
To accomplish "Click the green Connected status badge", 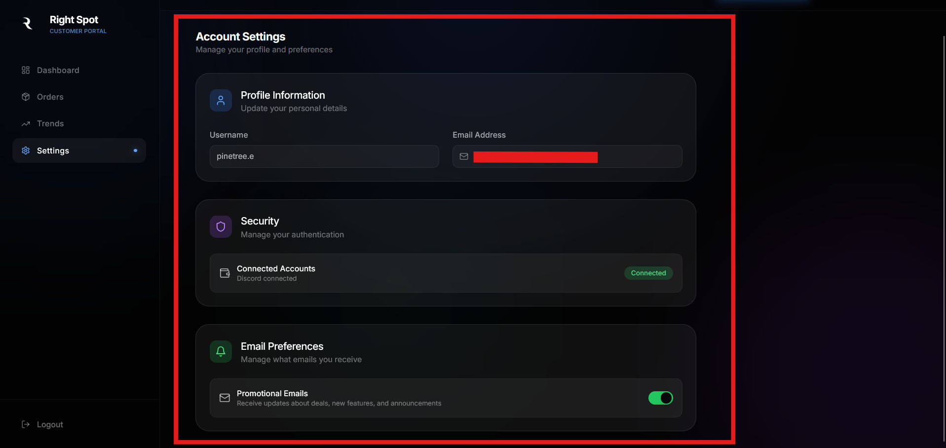I will pyautogui.click(x=648, y=273).
